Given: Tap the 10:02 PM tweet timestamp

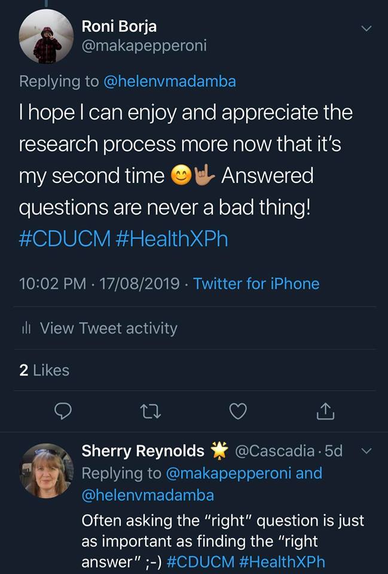Looking at the screenshot, I should 52,283.
